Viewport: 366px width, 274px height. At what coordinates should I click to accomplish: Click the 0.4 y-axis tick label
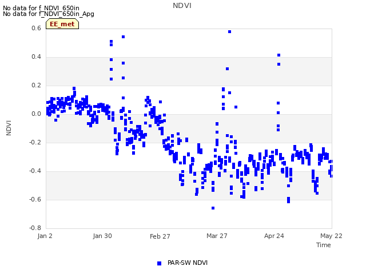(36, 57)
